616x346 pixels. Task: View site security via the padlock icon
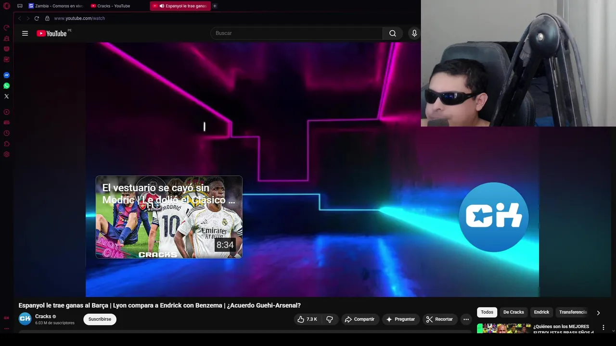click(47, 18)
